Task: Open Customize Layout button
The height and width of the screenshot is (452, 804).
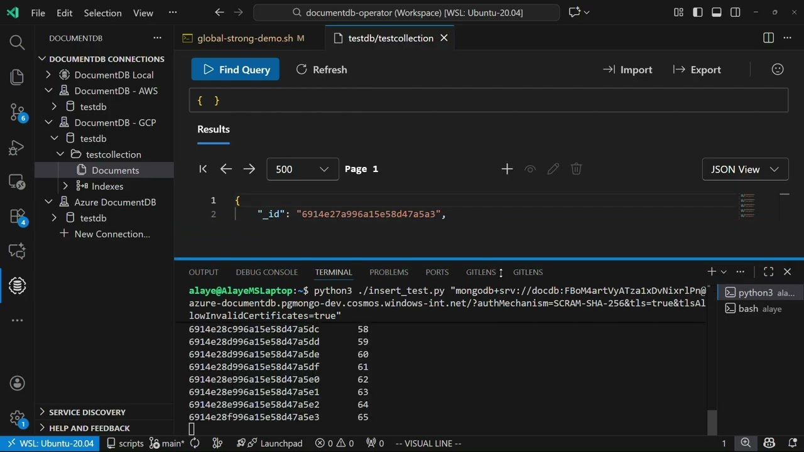Action: 678,12
